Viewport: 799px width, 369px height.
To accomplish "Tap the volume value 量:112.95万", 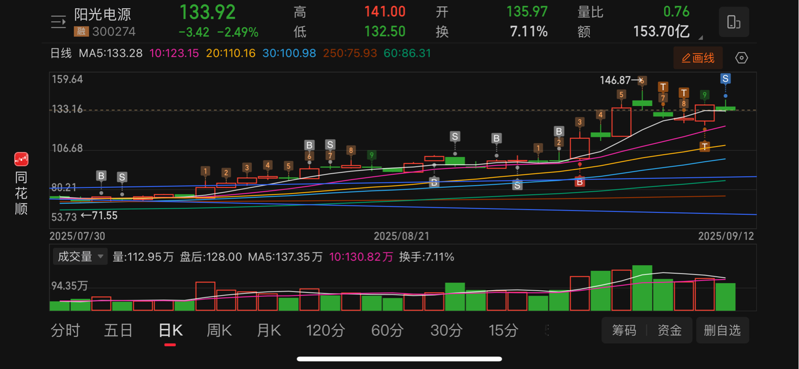I will [143, 257].
